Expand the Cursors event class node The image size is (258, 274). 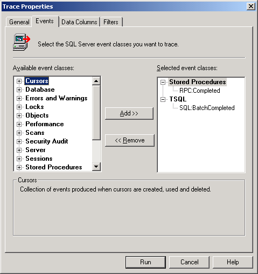pos(19,81)
